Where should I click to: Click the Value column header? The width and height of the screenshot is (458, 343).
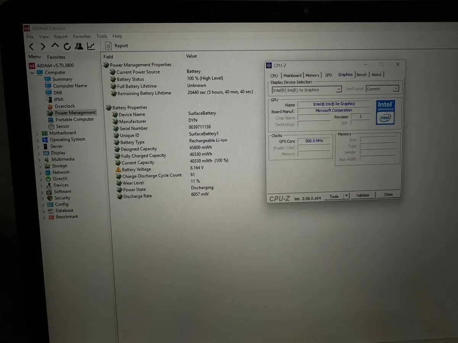[x=191, y=56]
